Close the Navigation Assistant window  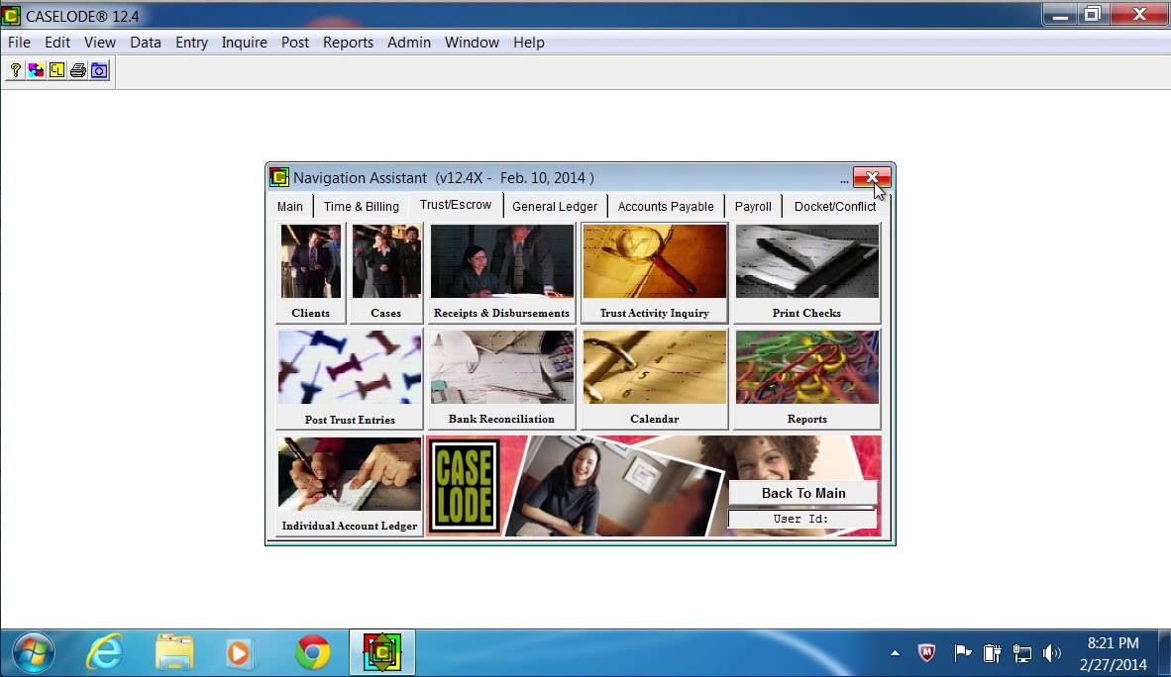[x=872, y=177]
